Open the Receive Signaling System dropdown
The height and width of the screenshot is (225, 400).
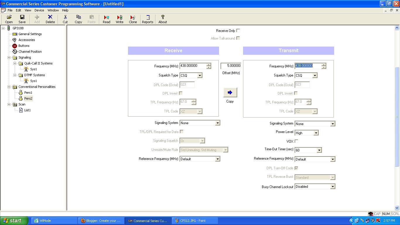(218, 123)
